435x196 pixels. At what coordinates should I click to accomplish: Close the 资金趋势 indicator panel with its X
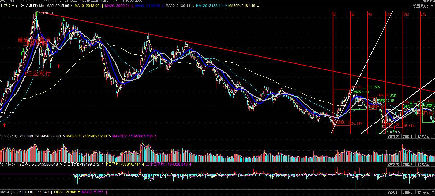(x=432, y=165)
